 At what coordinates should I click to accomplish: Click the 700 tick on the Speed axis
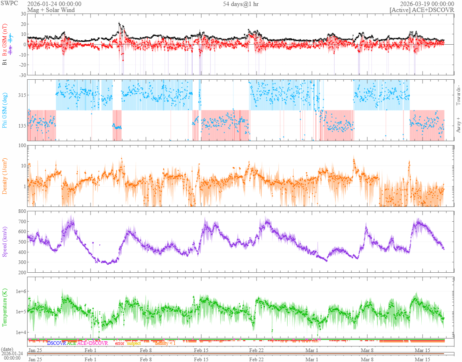pyautogui.click(x=22, y=222)
